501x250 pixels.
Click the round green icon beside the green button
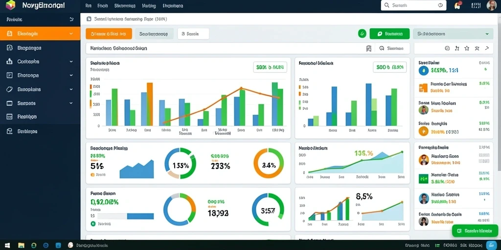(x=362, y=34)
